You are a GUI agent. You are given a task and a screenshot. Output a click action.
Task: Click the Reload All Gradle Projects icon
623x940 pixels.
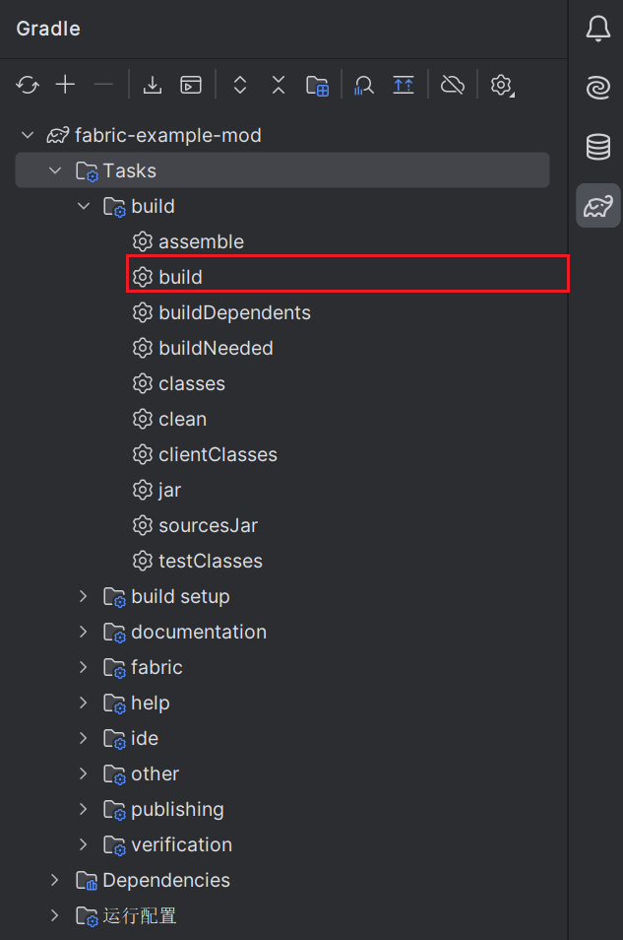pos(28,85)
